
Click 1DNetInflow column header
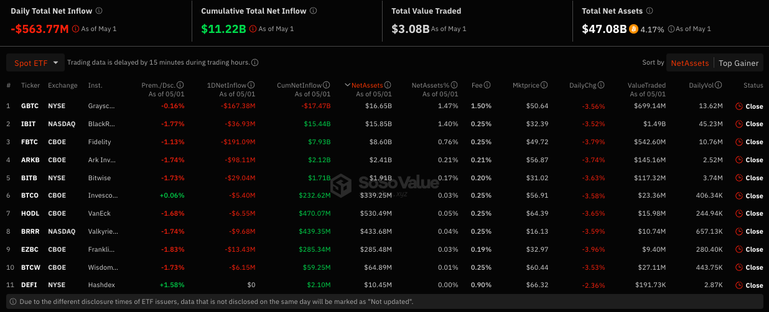pyautogui.click(x=226, y=85)
